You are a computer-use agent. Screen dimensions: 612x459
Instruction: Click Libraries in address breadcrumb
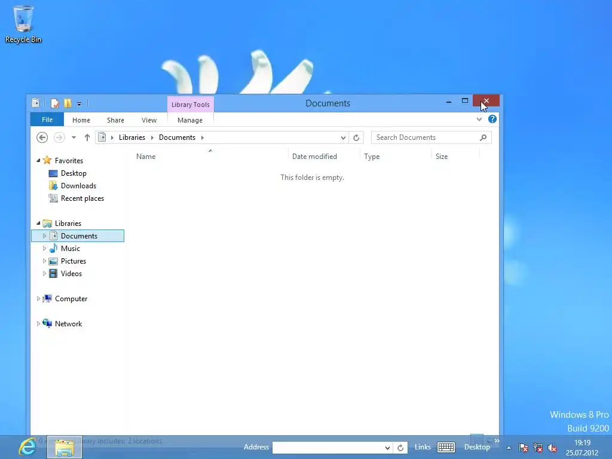click(x=132, y=137)
